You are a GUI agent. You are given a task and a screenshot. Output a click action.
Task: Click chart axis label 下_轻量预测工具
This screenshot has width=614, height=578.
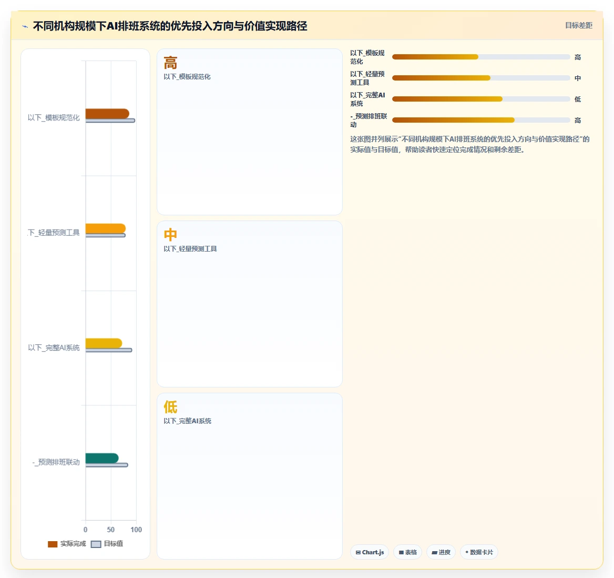point(54,233)
